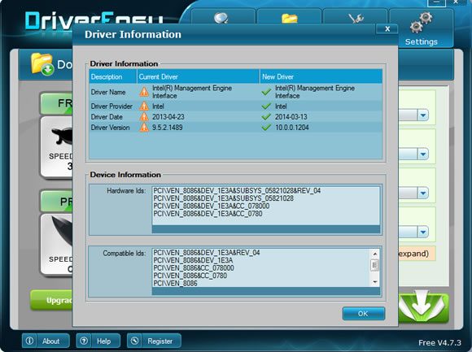The width and height of the screenshot is (472, 352).
Task: Open first dropdown arrow in background list
Action: (x=423, y=115)
